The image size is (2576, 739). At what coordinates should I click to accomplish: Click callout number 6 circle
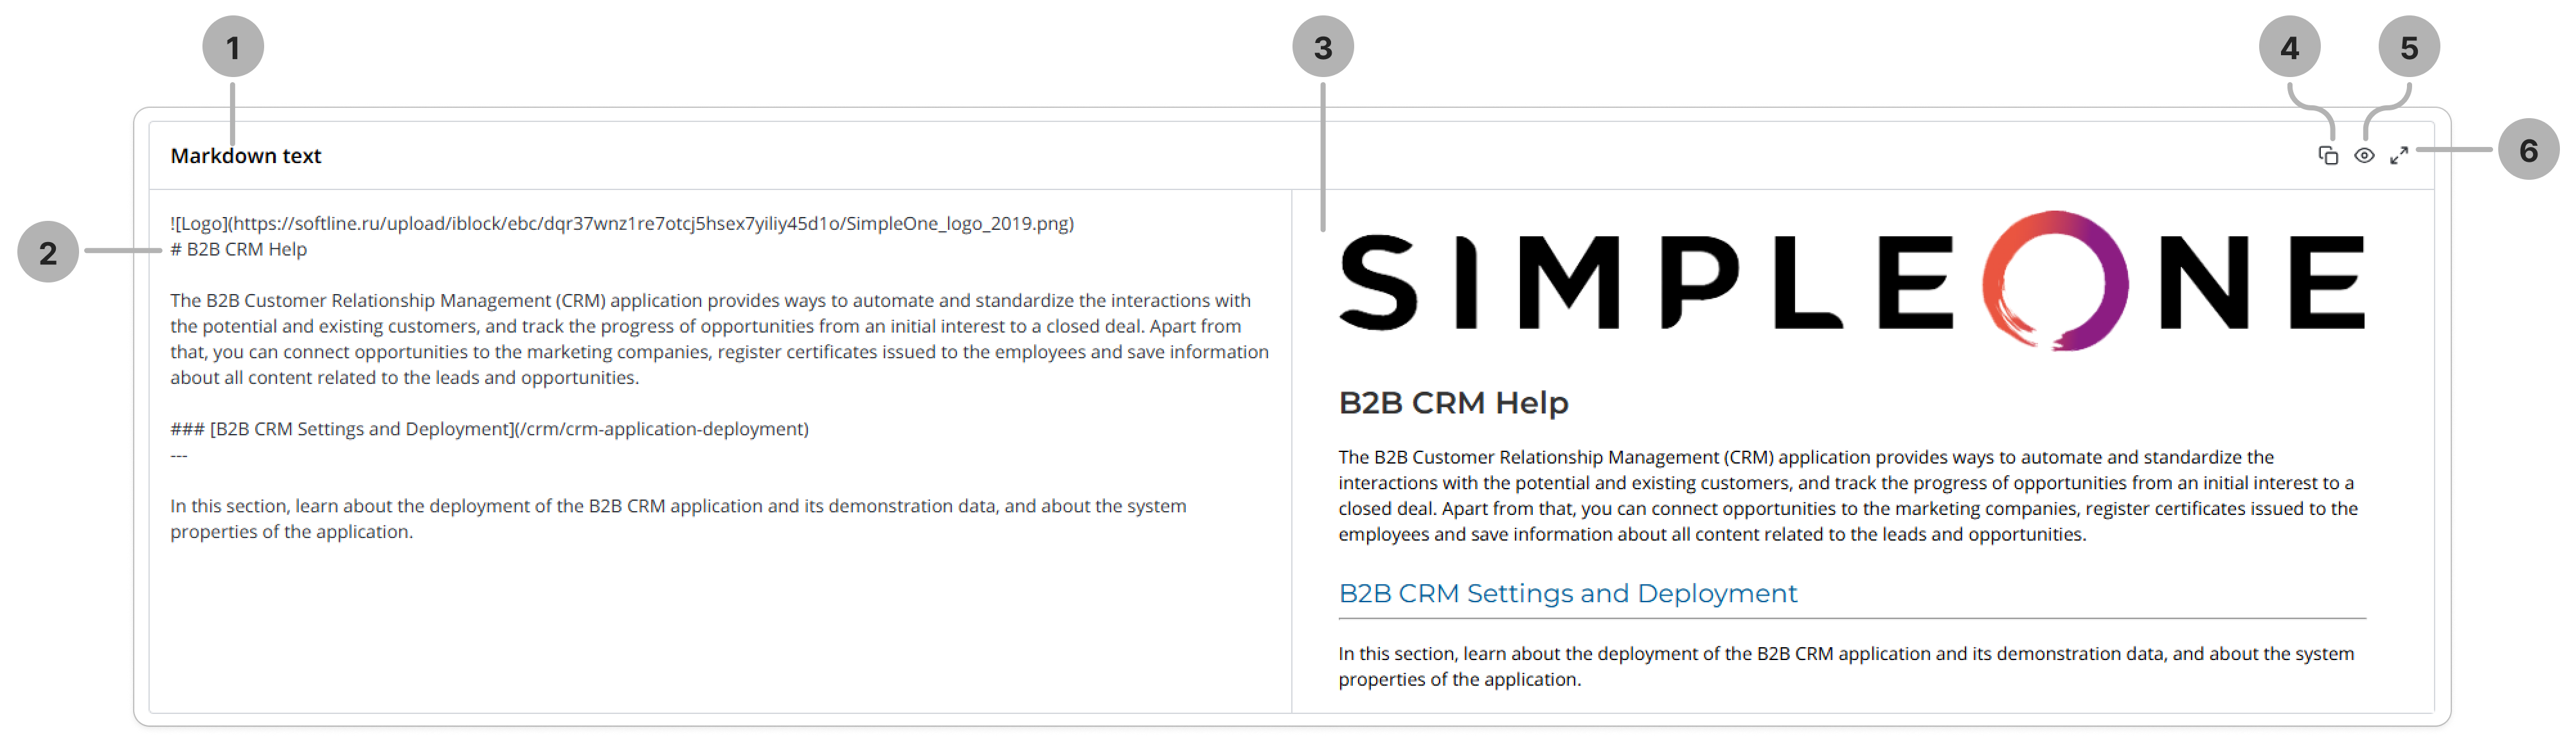point(2528,150)
